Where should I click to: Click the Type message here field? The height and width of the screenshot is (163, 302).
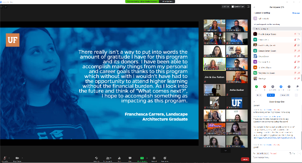277,158
